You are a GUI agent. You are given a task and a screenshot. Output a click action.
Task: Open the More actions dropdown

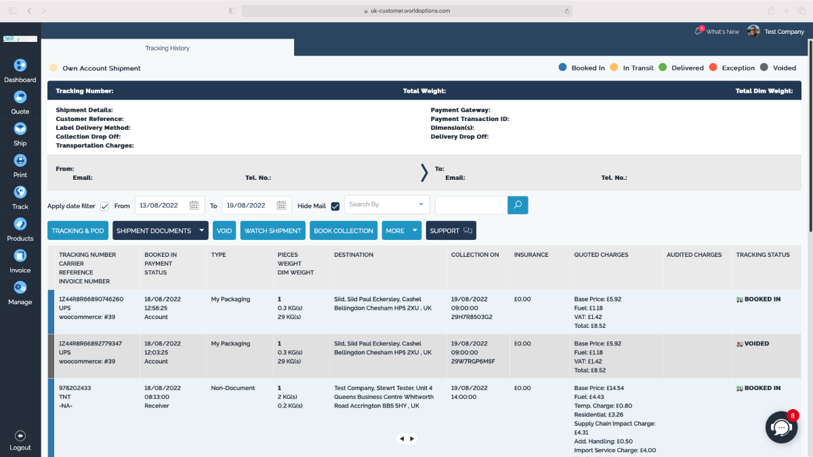tap(401, 230)
